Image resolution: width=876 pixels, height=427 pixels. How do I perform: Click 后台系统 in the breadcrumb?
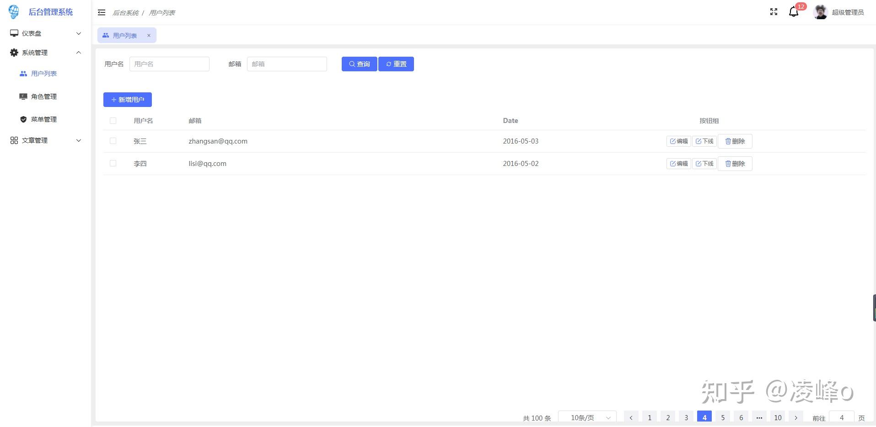[125, 12]
